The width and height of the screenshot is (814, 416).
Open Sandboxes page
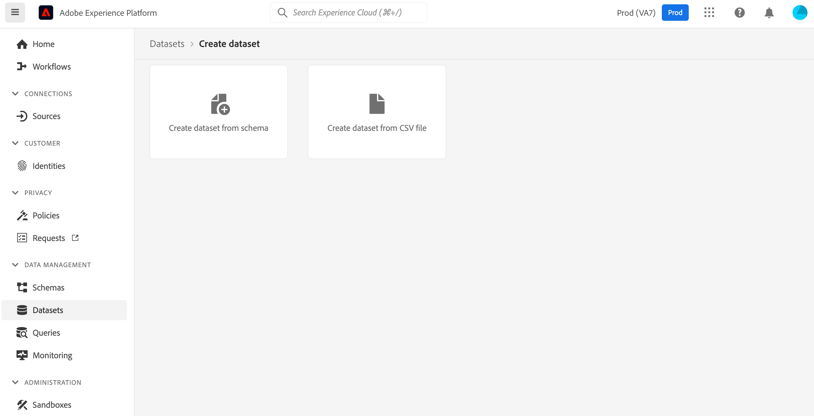point(52,405)
